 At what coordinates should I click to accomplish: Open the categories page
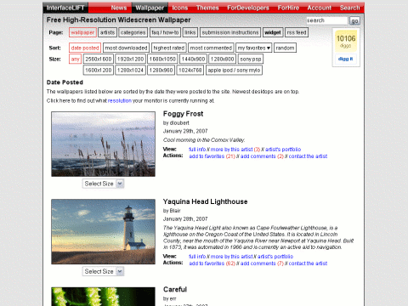[133, 32]
